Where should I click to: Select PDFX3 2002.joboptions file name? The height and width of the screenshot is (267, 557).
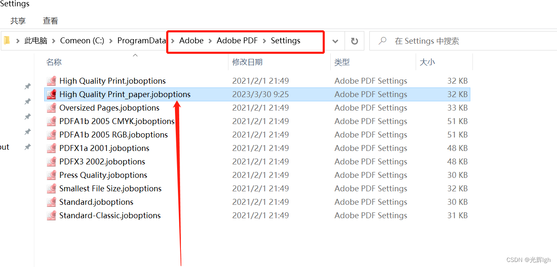tap(102, 161)
